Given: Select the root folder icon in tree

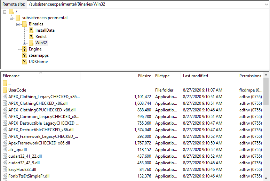Looking at the screenshot, I should pos(11,11).
